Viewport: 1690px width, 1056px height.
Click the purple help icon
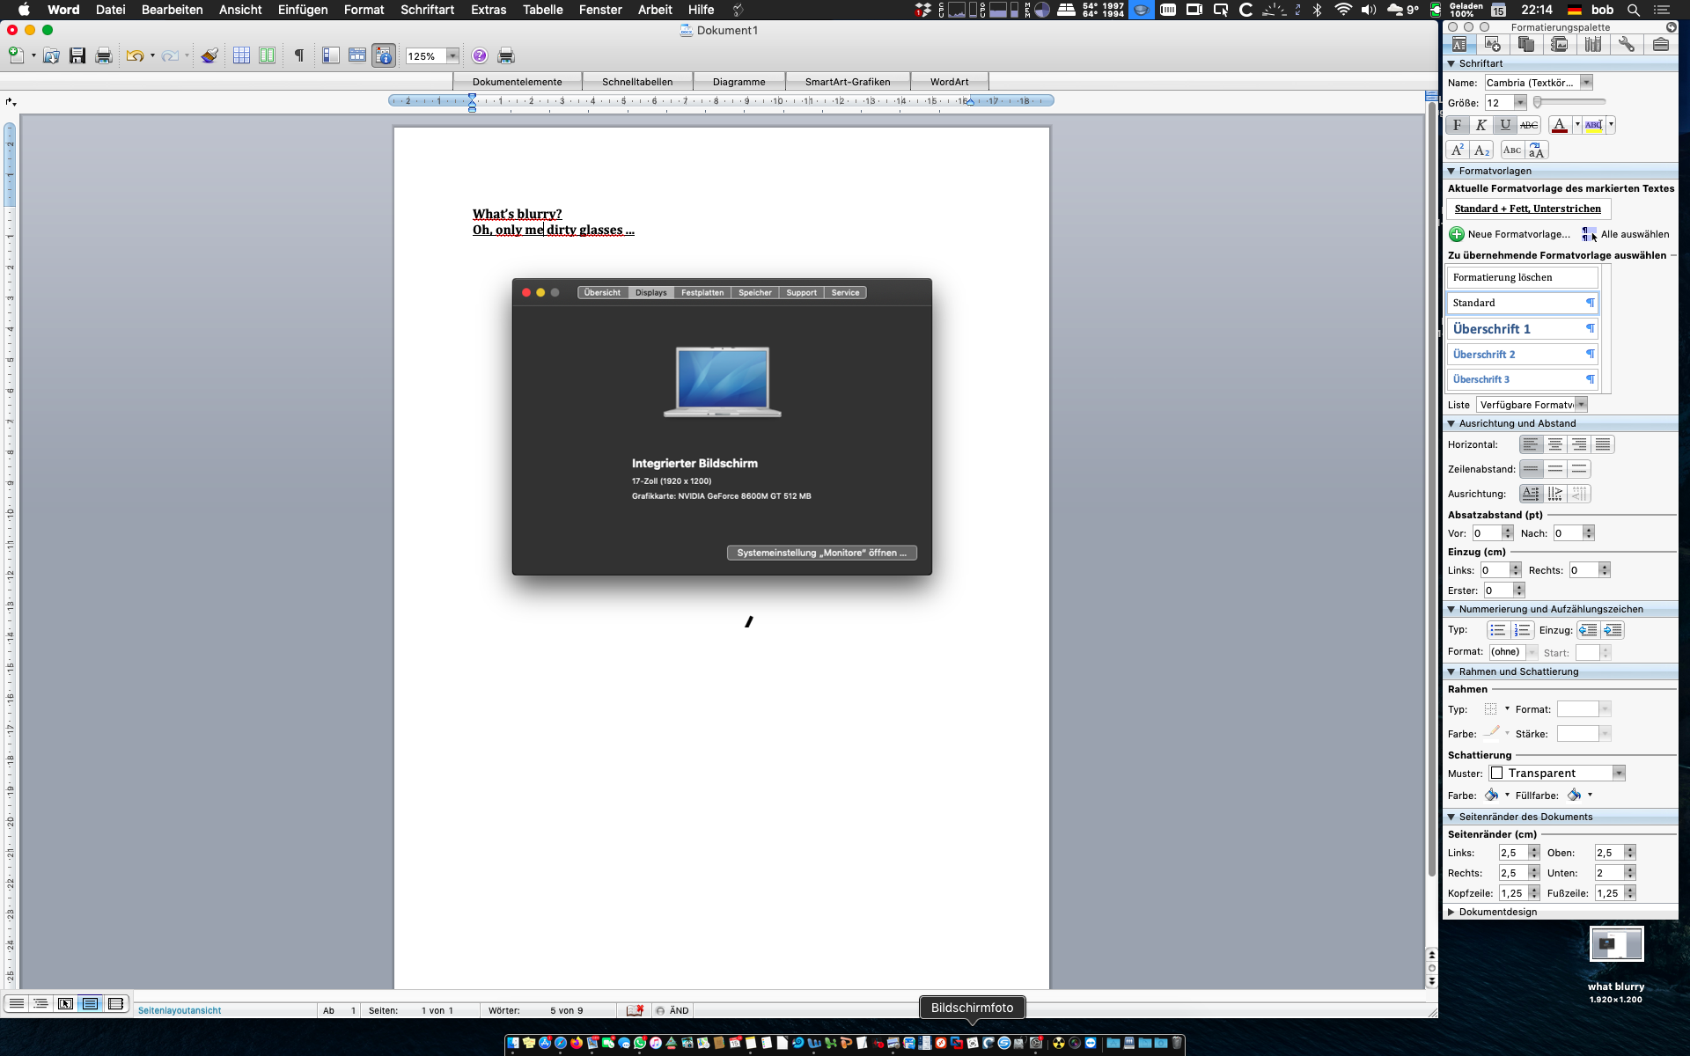(479, 55)
